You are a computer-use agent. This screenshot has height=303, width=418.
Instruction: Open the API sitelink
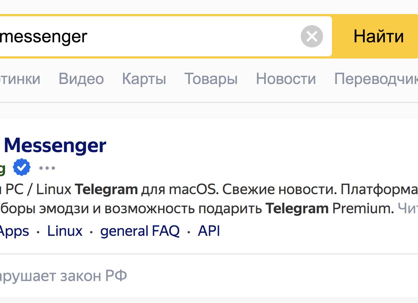click(209, 231)
